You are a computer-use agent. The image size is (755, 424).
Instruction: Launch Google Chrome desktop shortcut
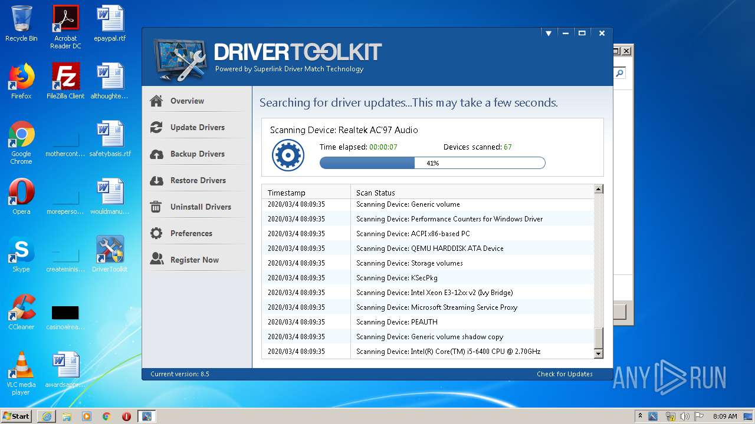(x=21, y=143)
